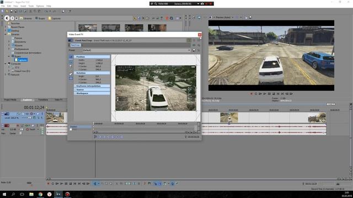
Task: Stop playback in main transport bar
Action: [x=71, y=184]
